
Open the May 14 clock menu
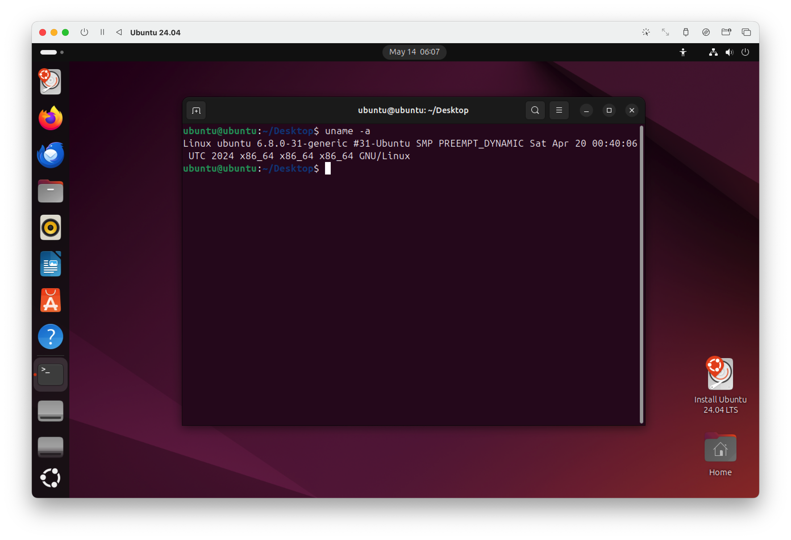tap(414, 52)
